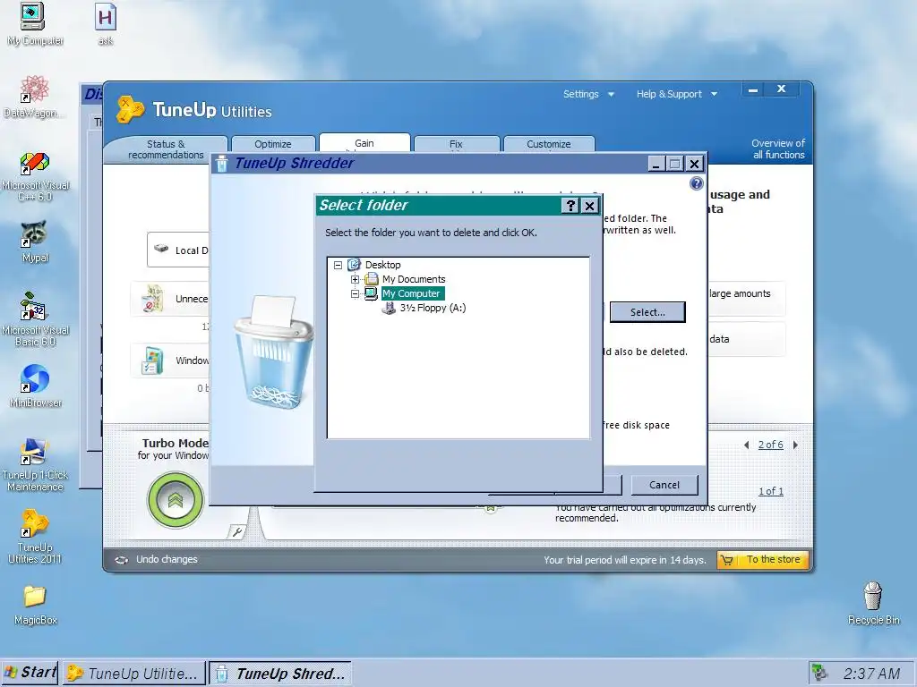This screenshot has width=917, height=687.
Task: Collapse the Desktop tree node
Action: coord(338,265)
